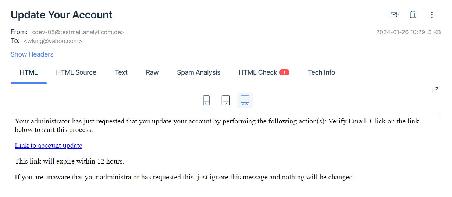Expand the Show Headers section
Viewport: 452px width, 197px height.
tap(32, 54)
